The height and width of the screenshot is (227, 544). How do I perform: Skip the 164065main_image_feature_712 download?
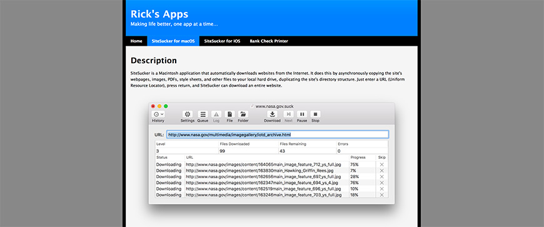click(x=381, y=164)
